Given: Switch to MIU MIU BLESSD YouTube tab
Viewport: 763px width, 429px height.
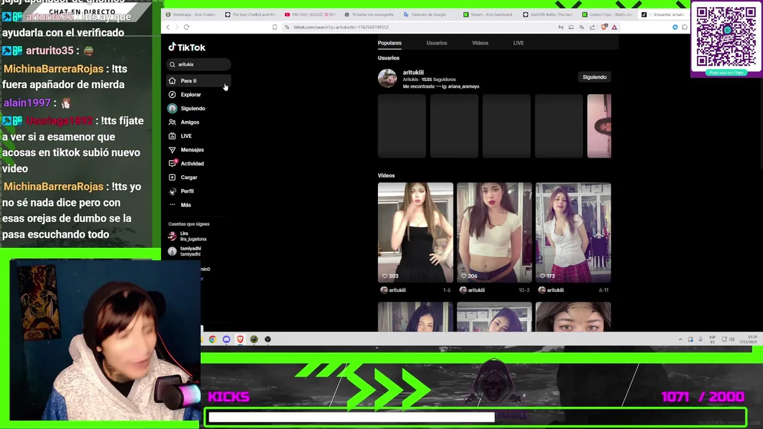Looking at the screenshot, I should (x=310, y=14).
